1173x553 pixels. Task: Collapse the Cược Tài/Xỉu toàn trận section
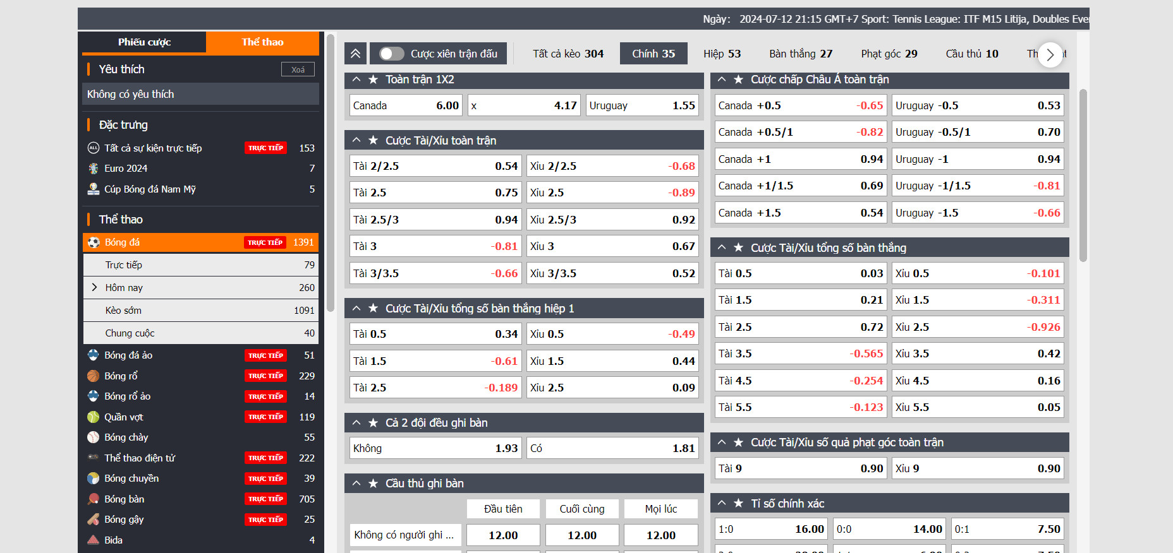tap(356, 141)
